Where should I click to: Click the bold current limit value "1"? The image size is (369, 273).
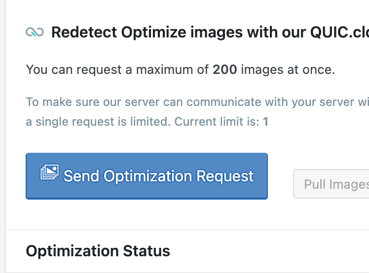coord(265,121)
